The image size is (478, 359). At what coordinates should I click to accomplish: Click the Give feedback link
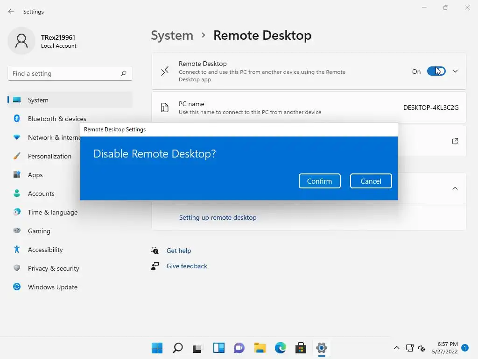coord(187,266)
